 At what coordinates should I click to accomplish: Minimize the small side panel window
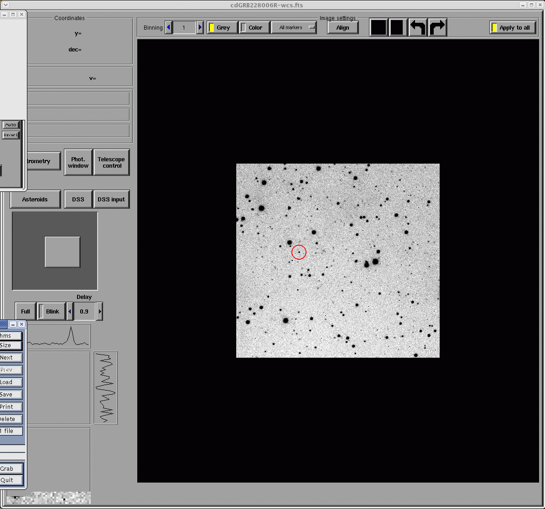13,324
